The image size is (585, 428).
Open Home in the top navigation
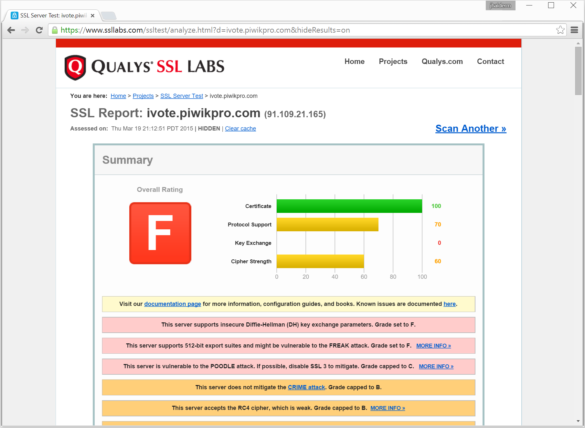[x=355, y=61]
